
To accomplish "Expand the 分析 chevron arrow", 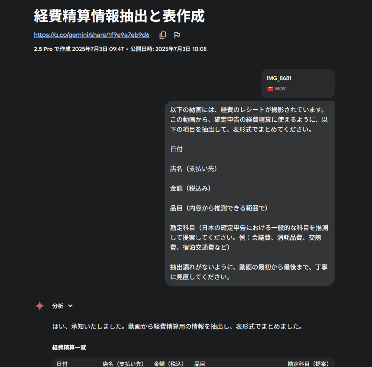I will click(x=70, y=306).
